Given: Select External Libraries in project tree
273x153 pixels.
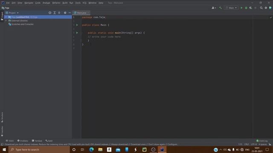Looking at the screenshot, I should point(19,21).
